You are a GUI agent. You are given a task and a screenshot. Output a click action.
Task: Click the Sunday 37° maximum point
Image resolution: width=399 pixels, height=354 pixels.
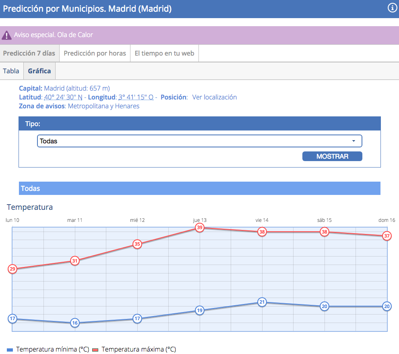click(387, 236)
